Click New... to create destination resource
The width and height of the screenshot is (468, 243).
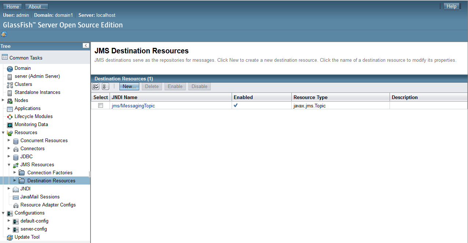[129, 87]
